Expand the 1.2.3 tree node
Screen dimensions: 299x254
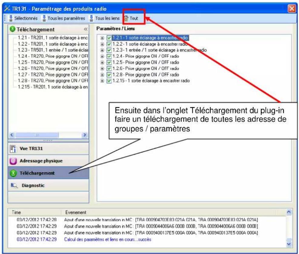tap(102, 50)
